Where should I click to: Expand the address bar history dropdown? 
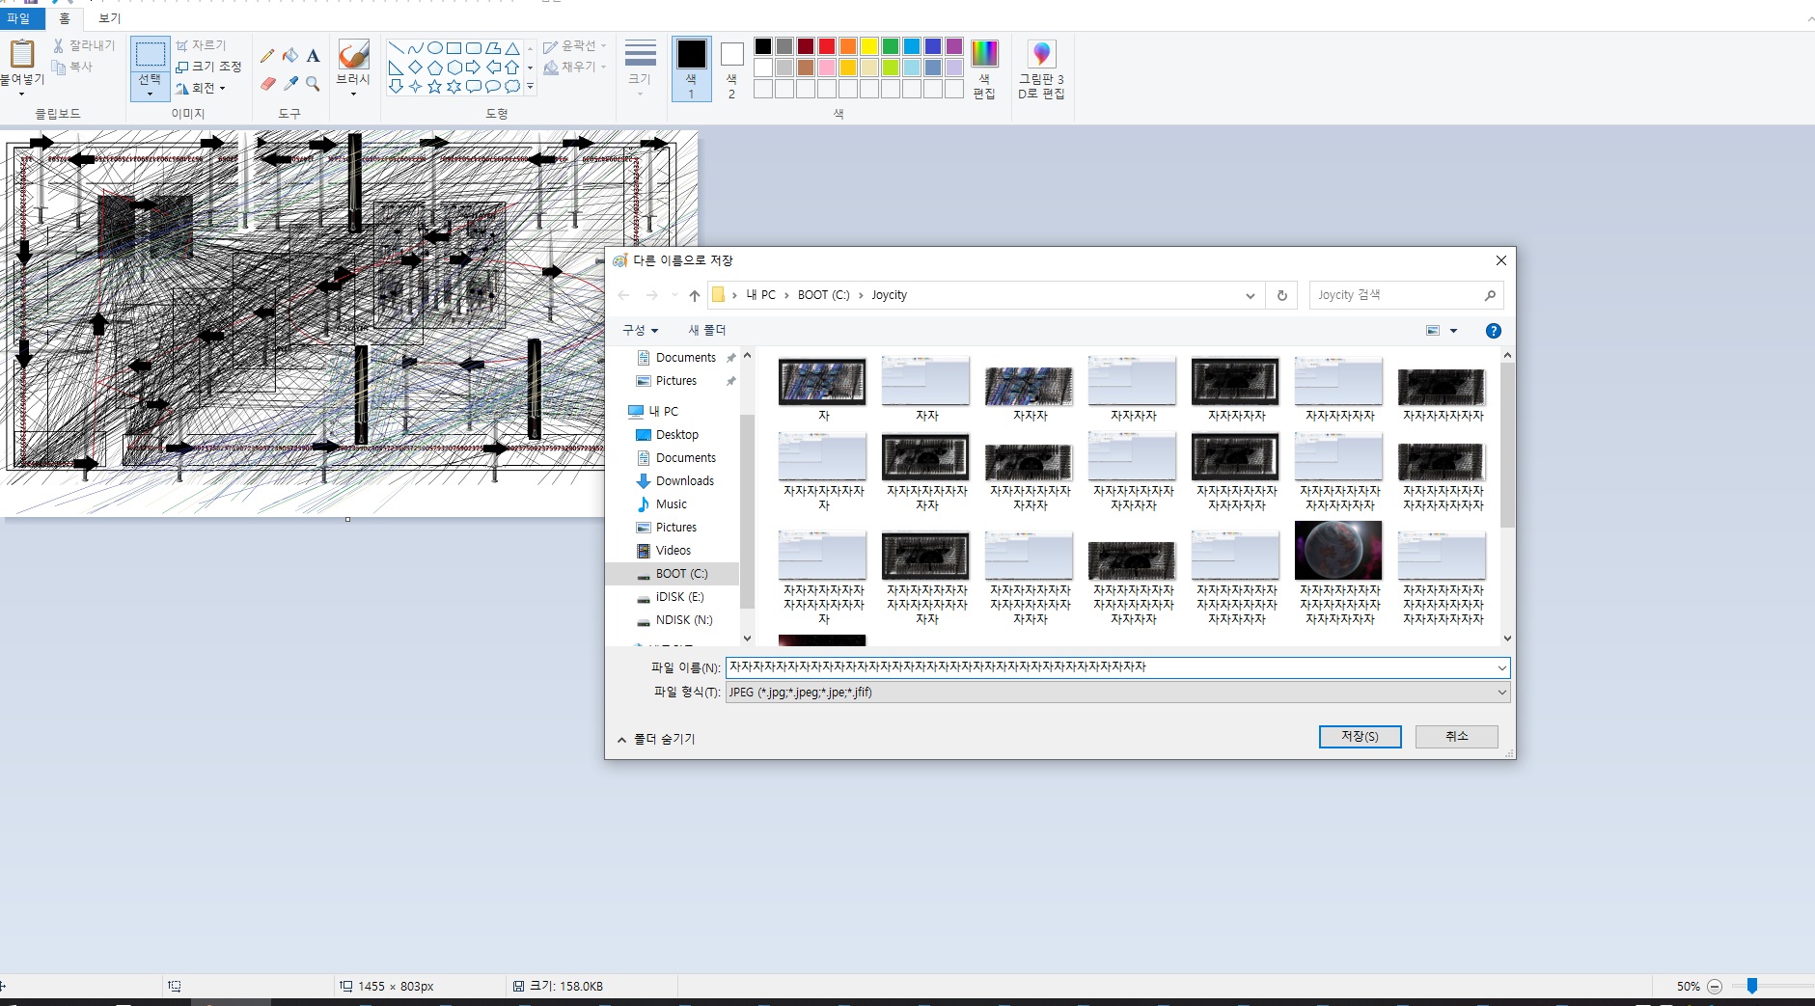[1251, 295]
